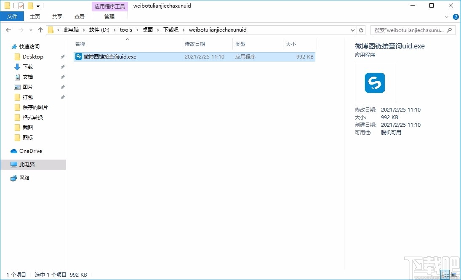Sort files by the 修改日期 column

(x=196, y=44)
